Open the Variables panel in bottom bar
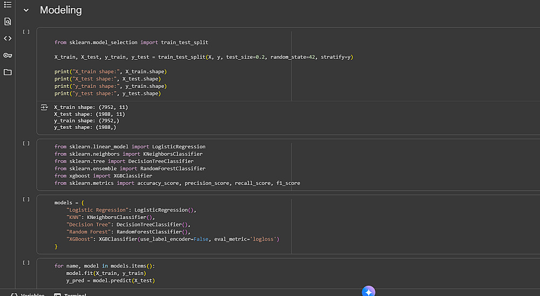 coord(28,294)
